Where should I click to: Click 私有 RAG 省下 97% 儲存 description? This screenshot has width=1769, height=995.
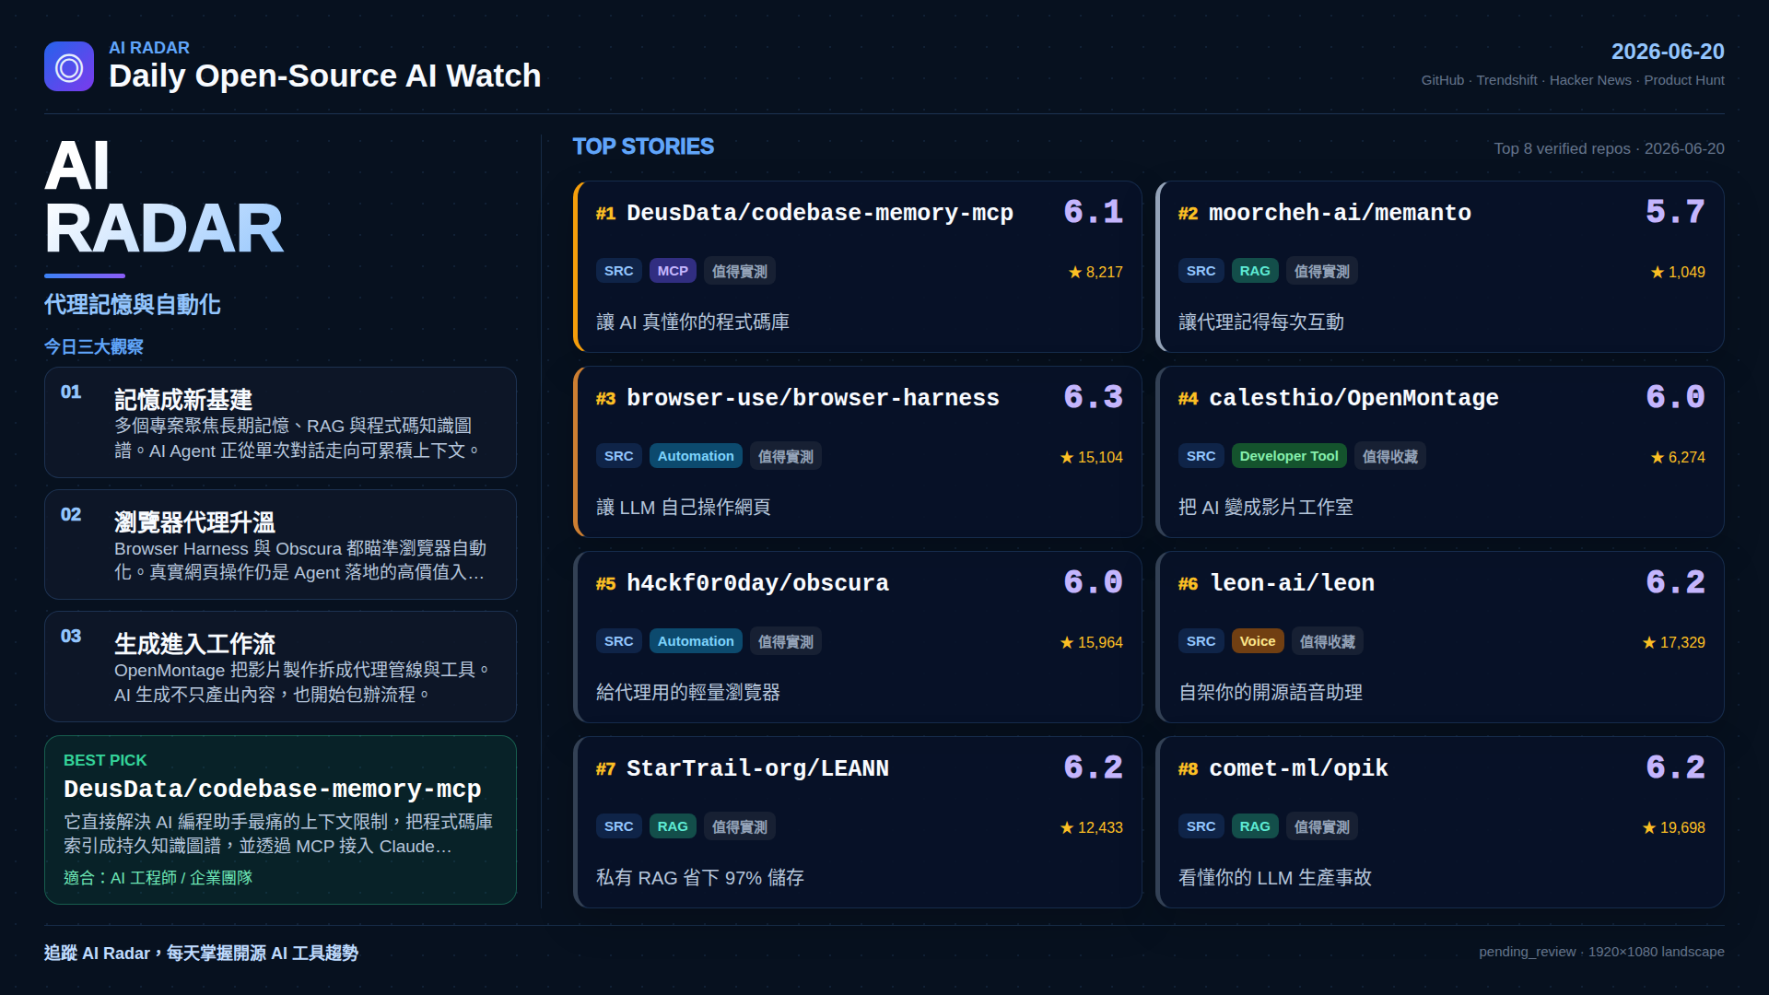700,878
